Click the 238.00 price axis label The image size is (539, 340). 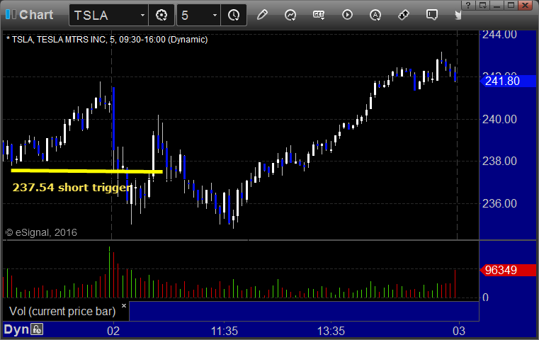(499, 161)
